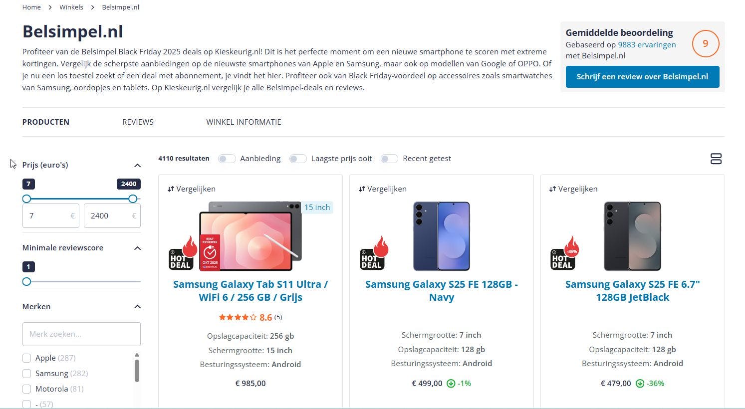745x409 pixels.
Task: Enable the Aanbieding toggle
Action: [x=227, y=159]
